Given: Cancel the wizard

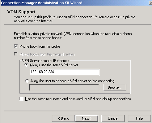Looking at the screenshot, I should (113, 118).
